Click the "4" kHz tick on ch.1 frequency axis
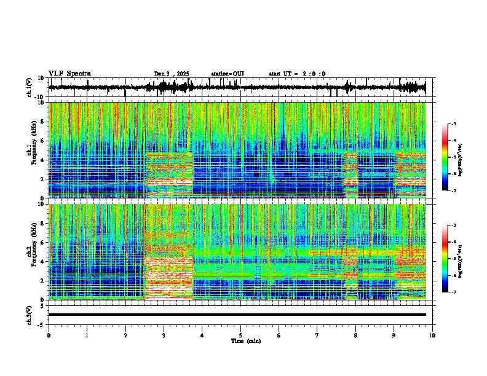The image size is (487, 376). [x=42, y=160]
